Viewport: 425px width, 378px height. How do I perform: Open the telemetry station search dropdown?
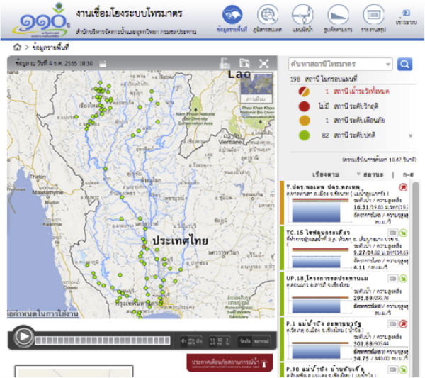tap(340, 64)
